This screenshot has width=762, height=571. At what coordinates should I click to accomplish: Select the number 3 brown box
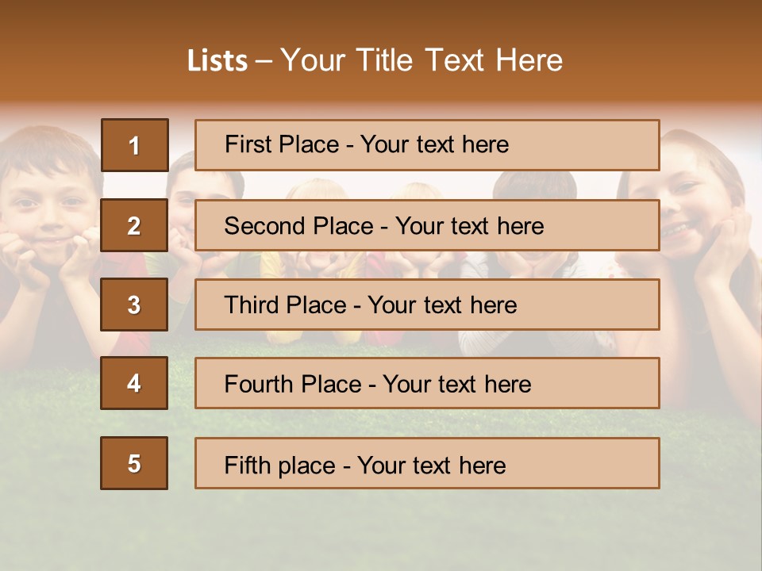pos(134,305)
